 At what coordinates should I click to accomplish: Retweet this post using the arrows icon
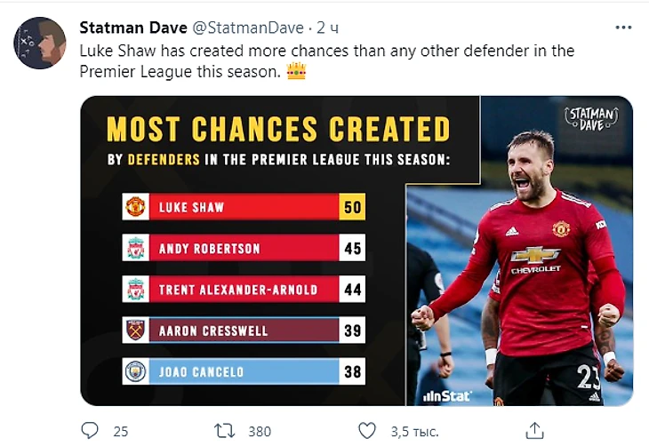click(x=225, y=431)
